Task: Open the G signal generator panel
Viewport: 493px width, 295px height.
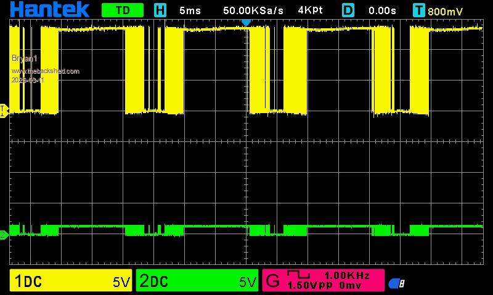Action: (x=272, y=282)
